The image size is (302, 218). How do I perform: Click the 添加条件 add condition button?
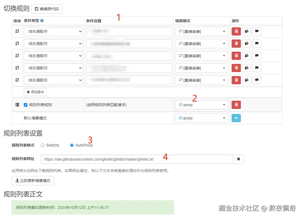coord(35,92)
